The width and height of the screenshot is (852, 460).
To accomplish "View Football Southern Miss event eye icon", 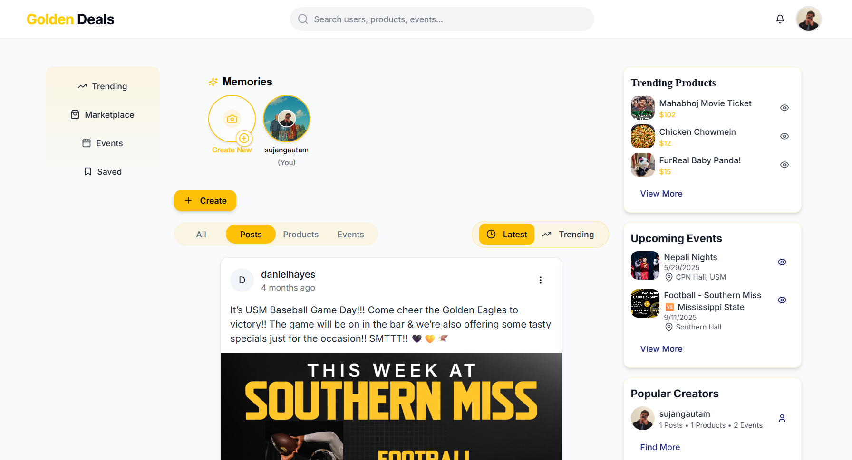I will 782,300.
